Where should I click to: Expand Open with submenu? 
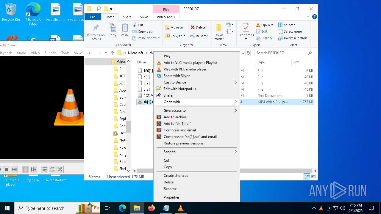point(196,102)
